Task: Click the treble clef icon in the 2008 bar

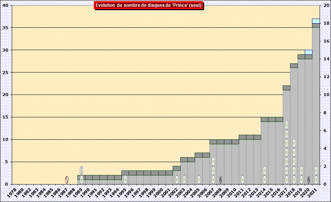Action: pos(221,179)
